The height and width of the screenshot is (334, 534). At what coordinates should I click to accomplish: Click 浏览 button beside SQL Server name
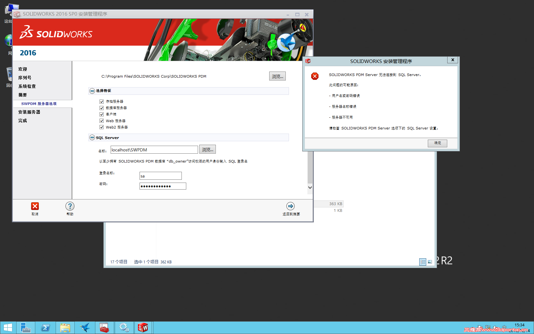208,150
